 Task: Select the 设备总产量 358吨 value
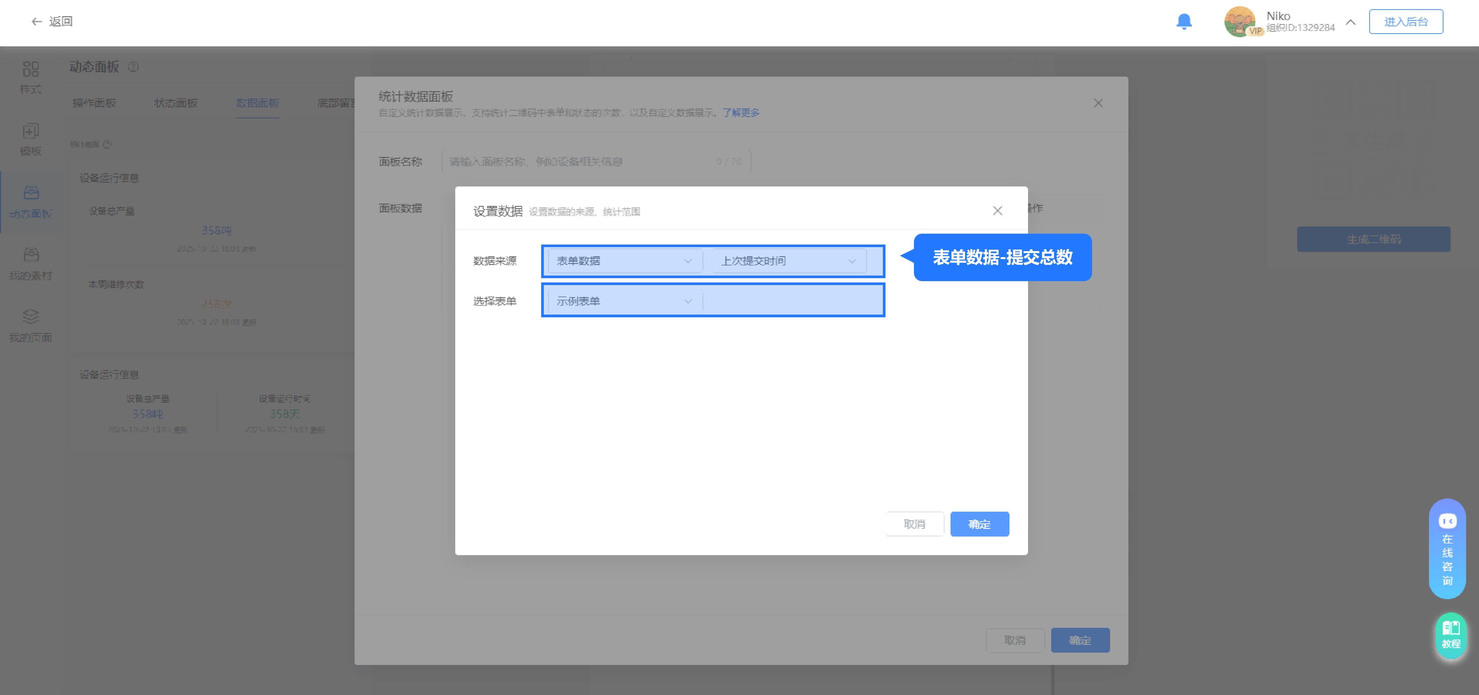[216, 230]
